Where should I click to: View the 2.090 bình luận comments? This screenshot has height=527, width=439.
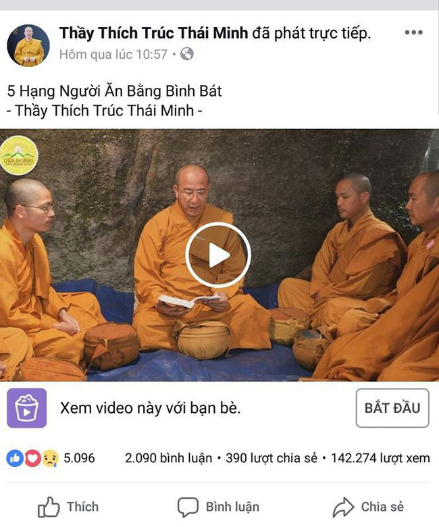(x=169, y=458)
